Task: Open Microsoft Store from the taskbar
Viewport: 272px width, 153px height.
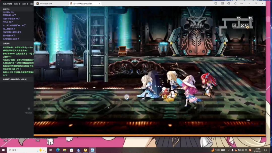Action: click(72, 150)
